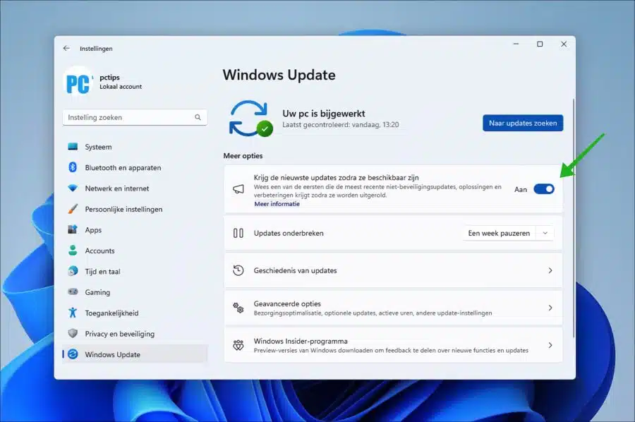The height and width of the screenshot is (422, 635).
Task: Click the Tijd en taal globe icon
Action: click(x=73, y=271)
